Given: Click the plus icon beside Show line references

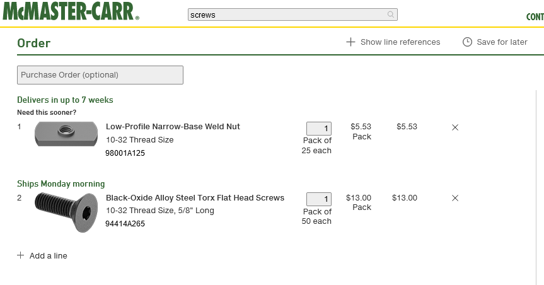Looking at the screenshot, I should [350, 42].
